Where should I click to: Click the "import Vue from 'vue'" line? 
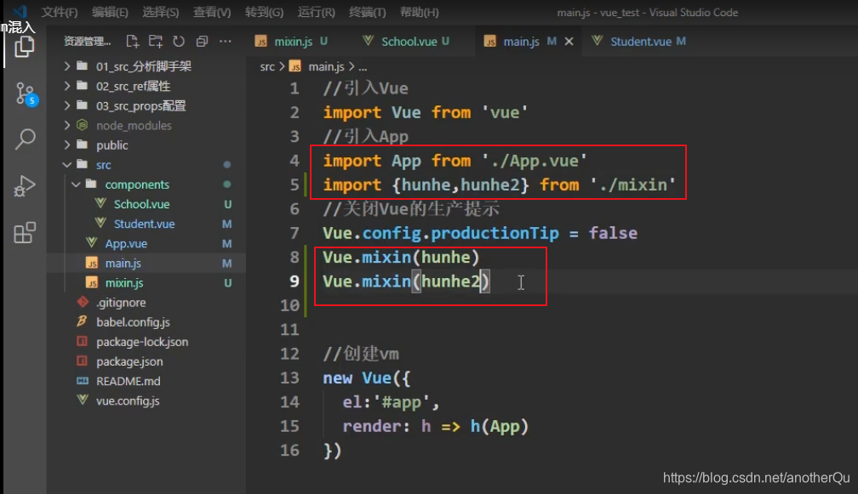pyautogui.click(x=426, y=112)
